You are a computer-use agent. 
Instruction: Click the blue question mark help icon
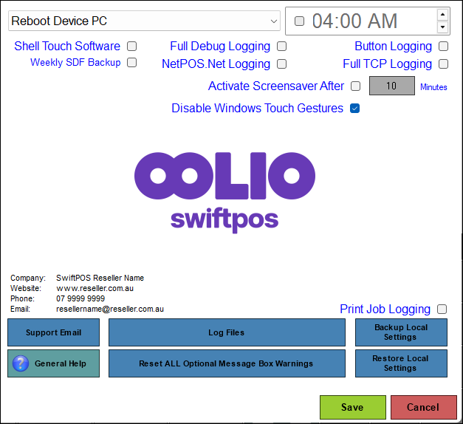tap(21, 363)
